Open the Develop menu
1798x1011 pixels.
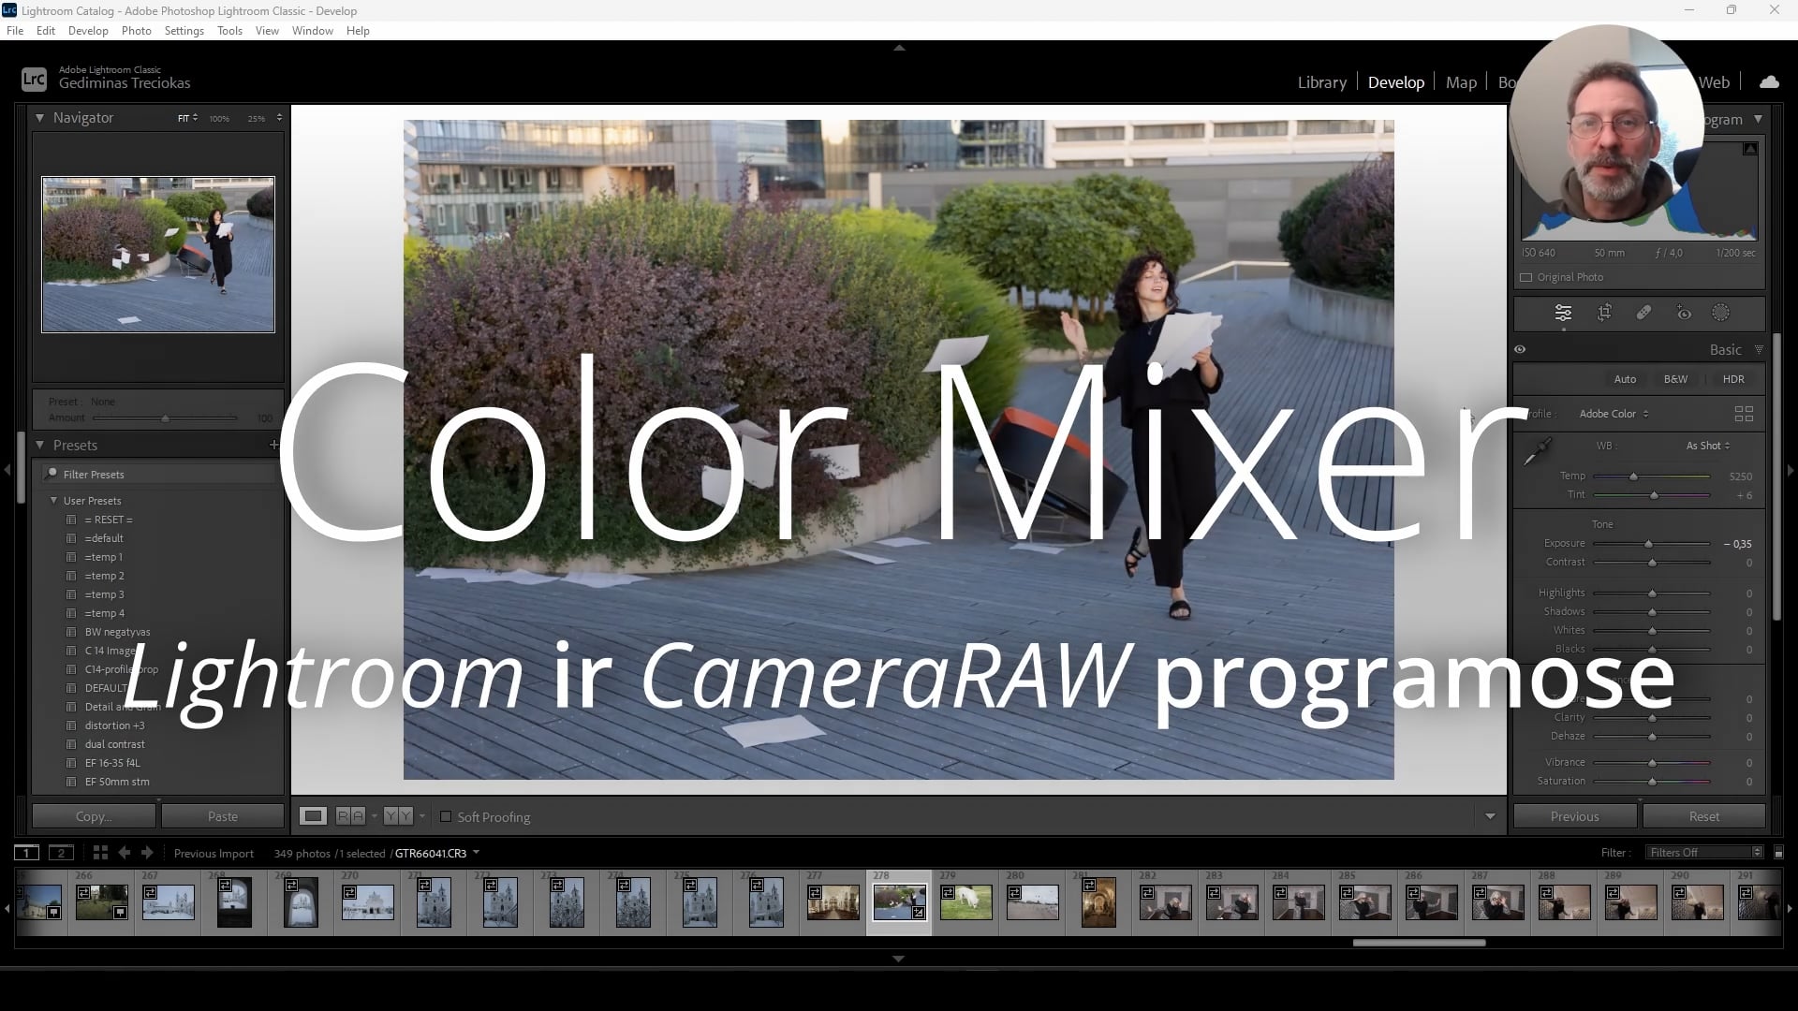[x=88, y=31]
